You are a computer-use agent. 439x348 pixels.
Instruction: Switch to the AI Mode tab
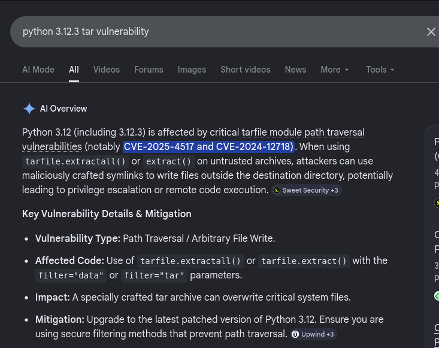[x=38, y=70]
